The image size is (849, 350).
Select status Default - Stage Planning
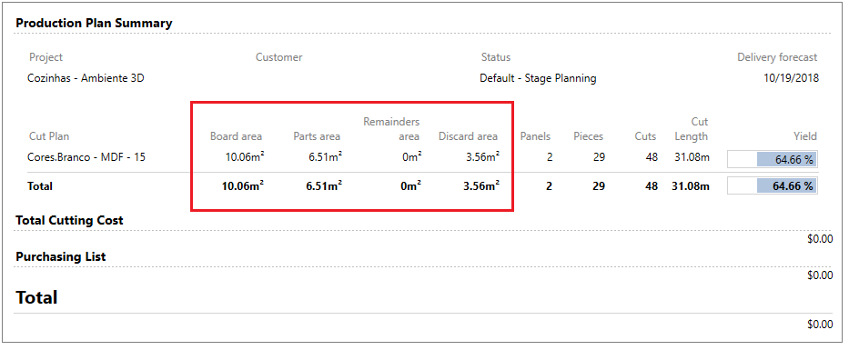pos(538,78)
